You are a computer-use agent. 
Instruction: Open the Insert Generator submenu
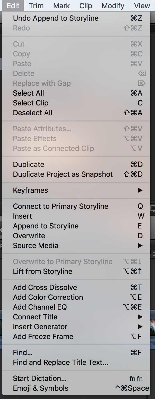76,327
